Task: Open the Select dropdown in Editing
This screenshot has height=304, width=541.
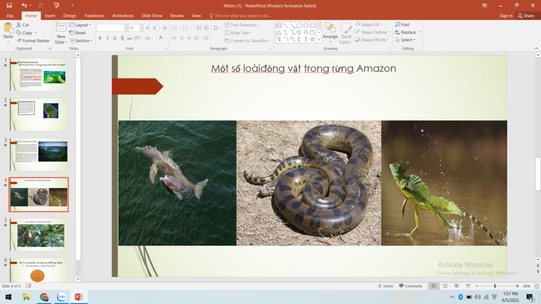Action: coord(405,40)
